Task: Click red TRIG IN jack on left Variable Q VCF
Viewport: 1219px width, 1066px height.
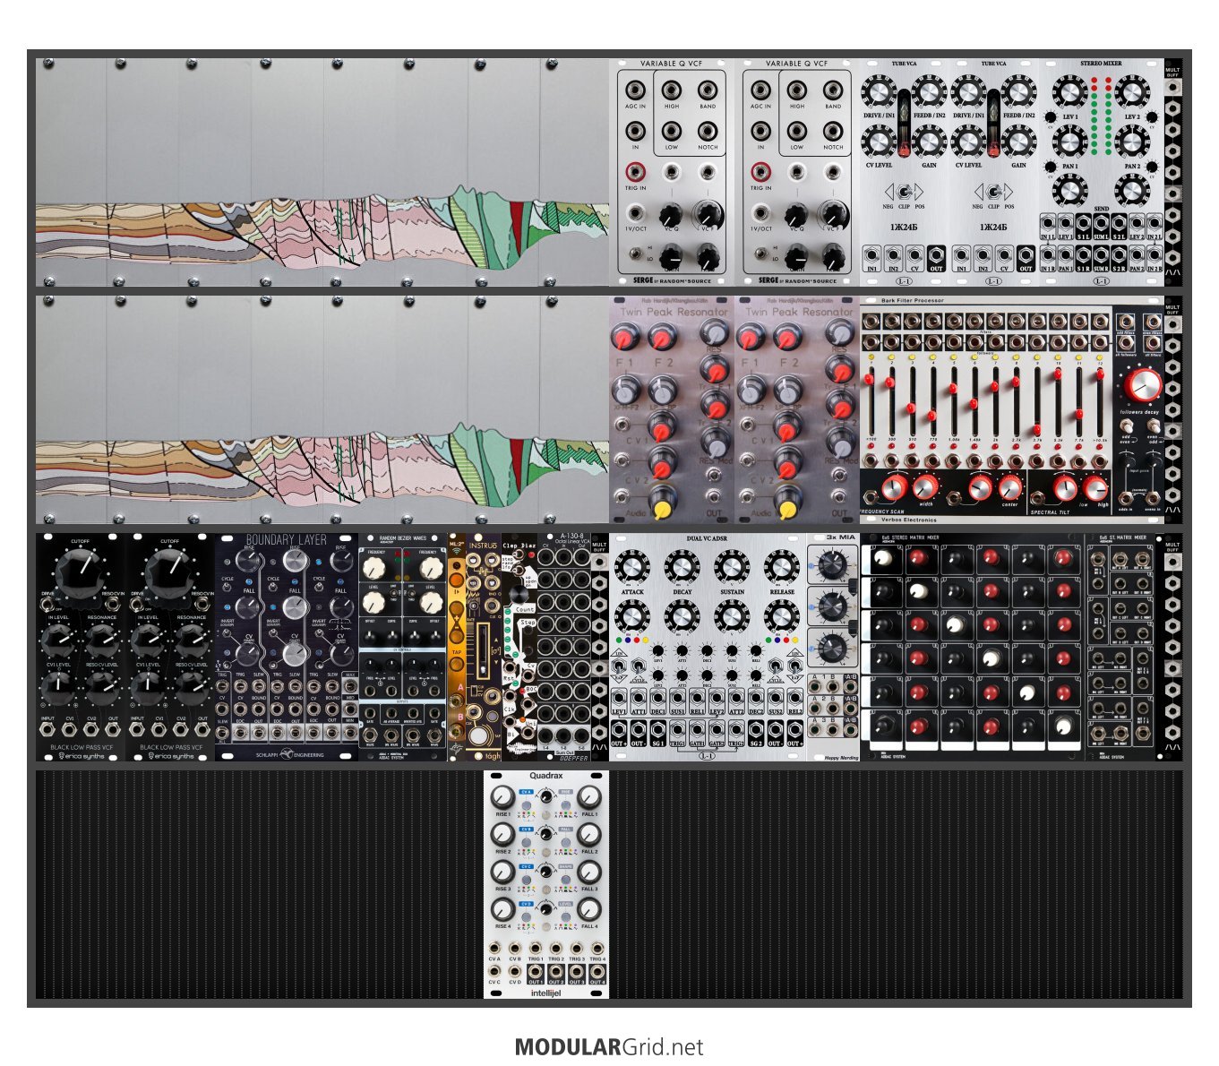Action: (x=635, y=171)
